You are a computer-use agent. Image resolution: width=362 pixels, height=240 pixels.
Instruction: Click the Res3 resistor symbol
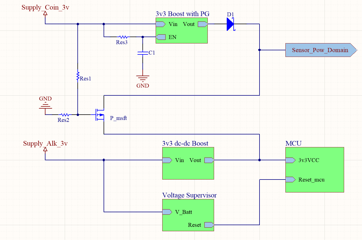[x=123, y=37]
